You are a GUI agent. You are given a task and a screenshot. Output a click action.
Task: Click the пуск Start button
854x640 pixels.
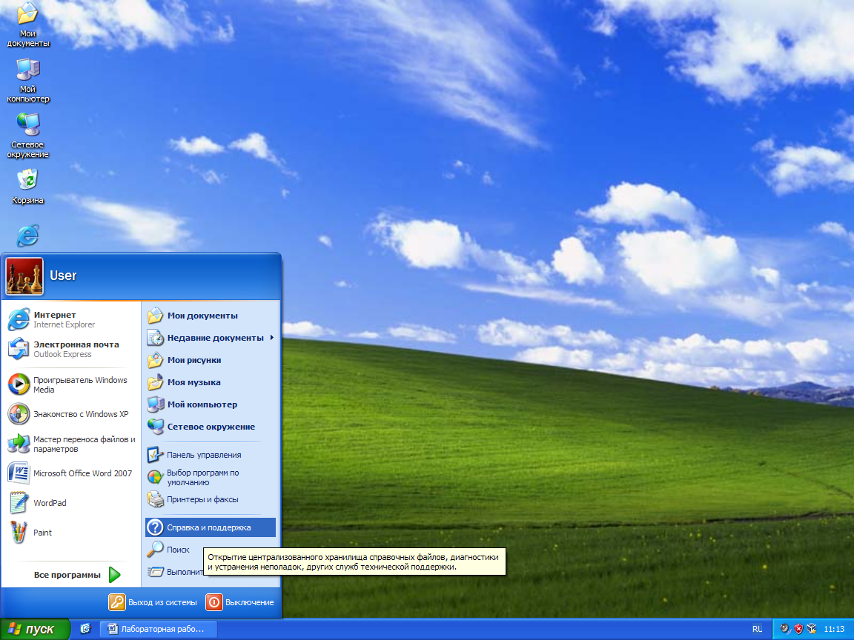tap(35, 629)
